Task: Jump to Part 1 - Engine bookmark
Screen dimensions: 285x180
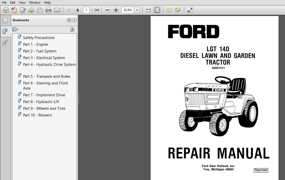Action: pos(36,44)
